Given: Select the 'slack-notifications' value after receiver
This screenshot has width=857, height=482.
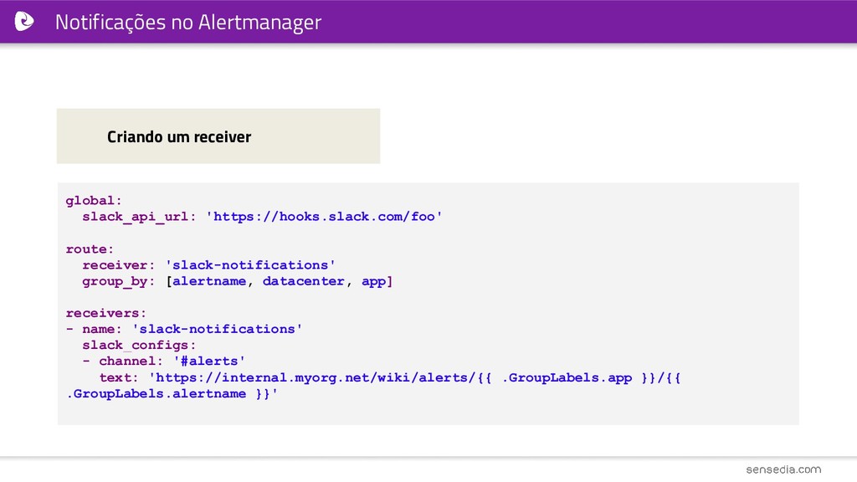Looking at the screenshot, I should (250, 265).
